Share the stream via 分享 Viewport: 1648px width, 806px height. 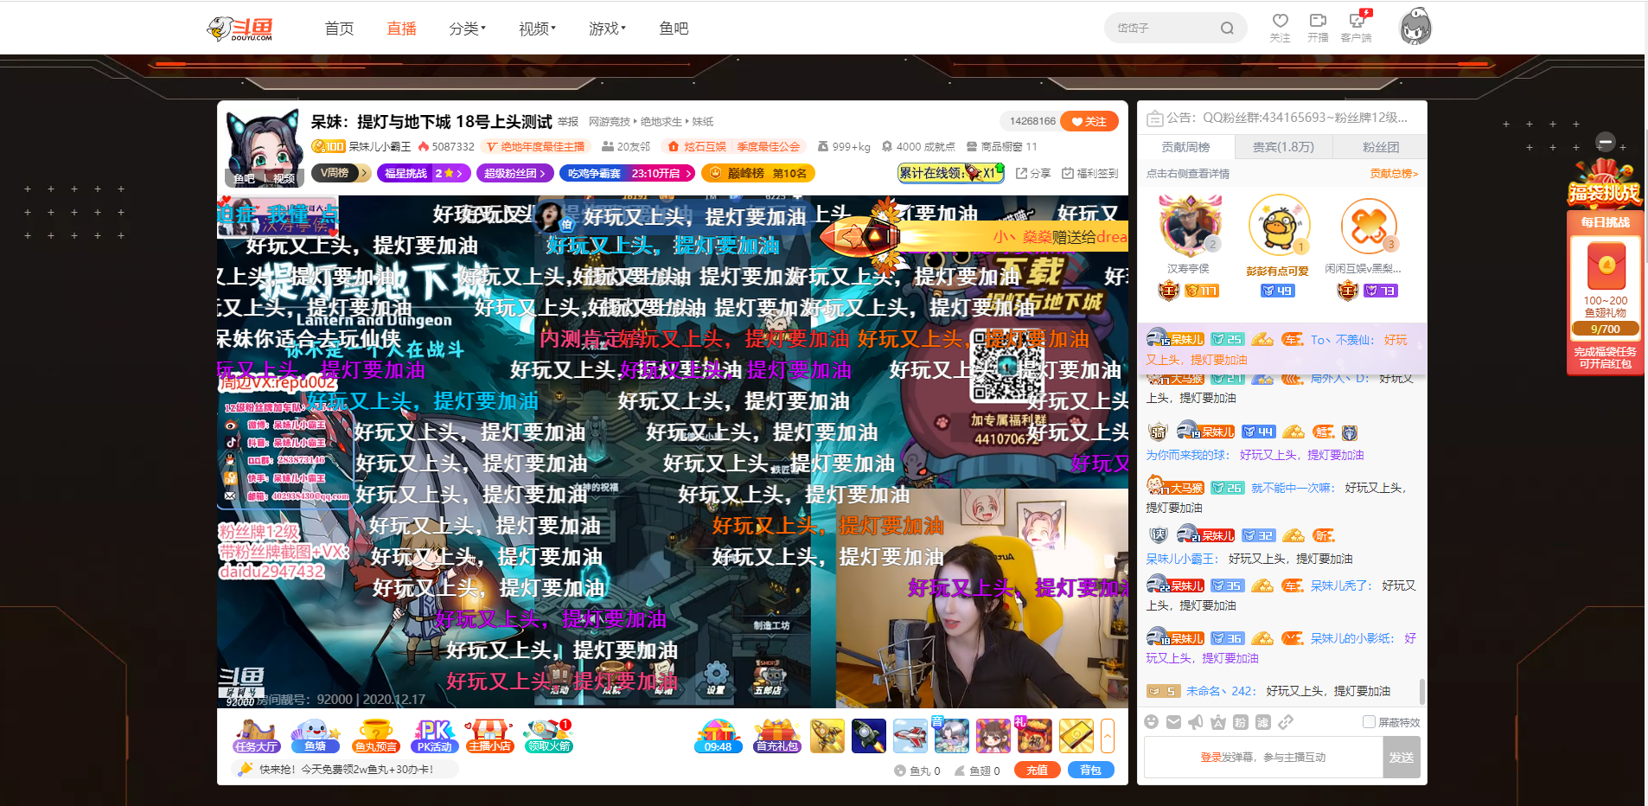click(x=1033, y=174)
